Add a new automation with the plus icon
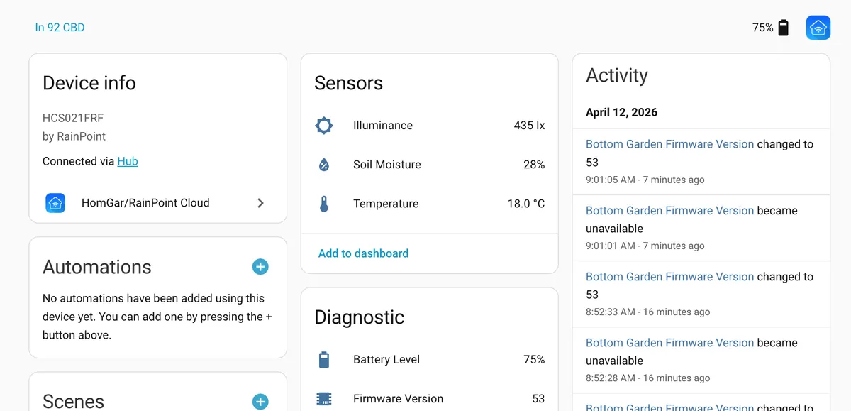Image resolution: width=851 pixels, height=411 pixels. (x=260, y=267)
